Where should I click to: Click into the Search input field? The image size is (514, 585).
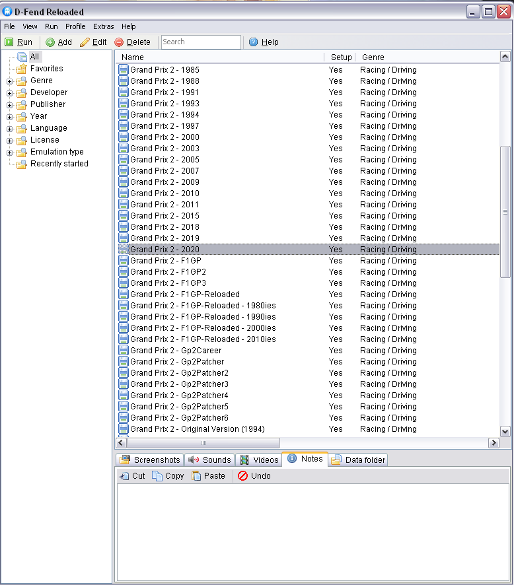201,42
